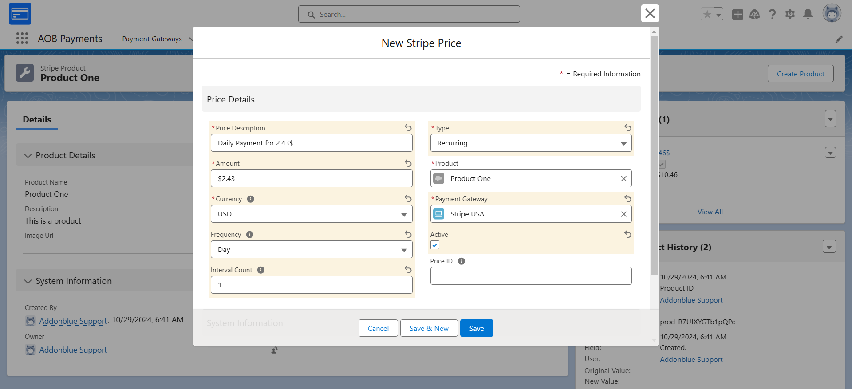Viewport: 852px width, 389px height.
Task: Open the Trailhead guidance center icon
Action: [755, 14]
